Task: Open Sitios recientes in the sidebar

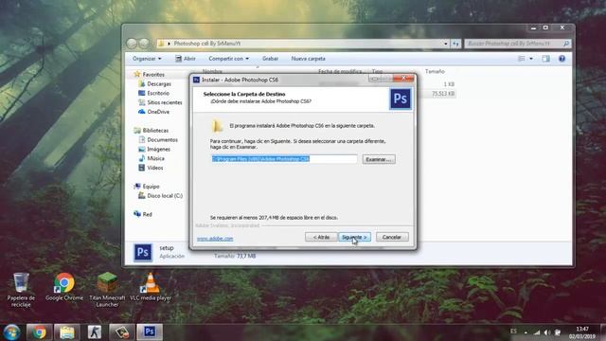Action: pyautogui.click(x=164, y=102)
